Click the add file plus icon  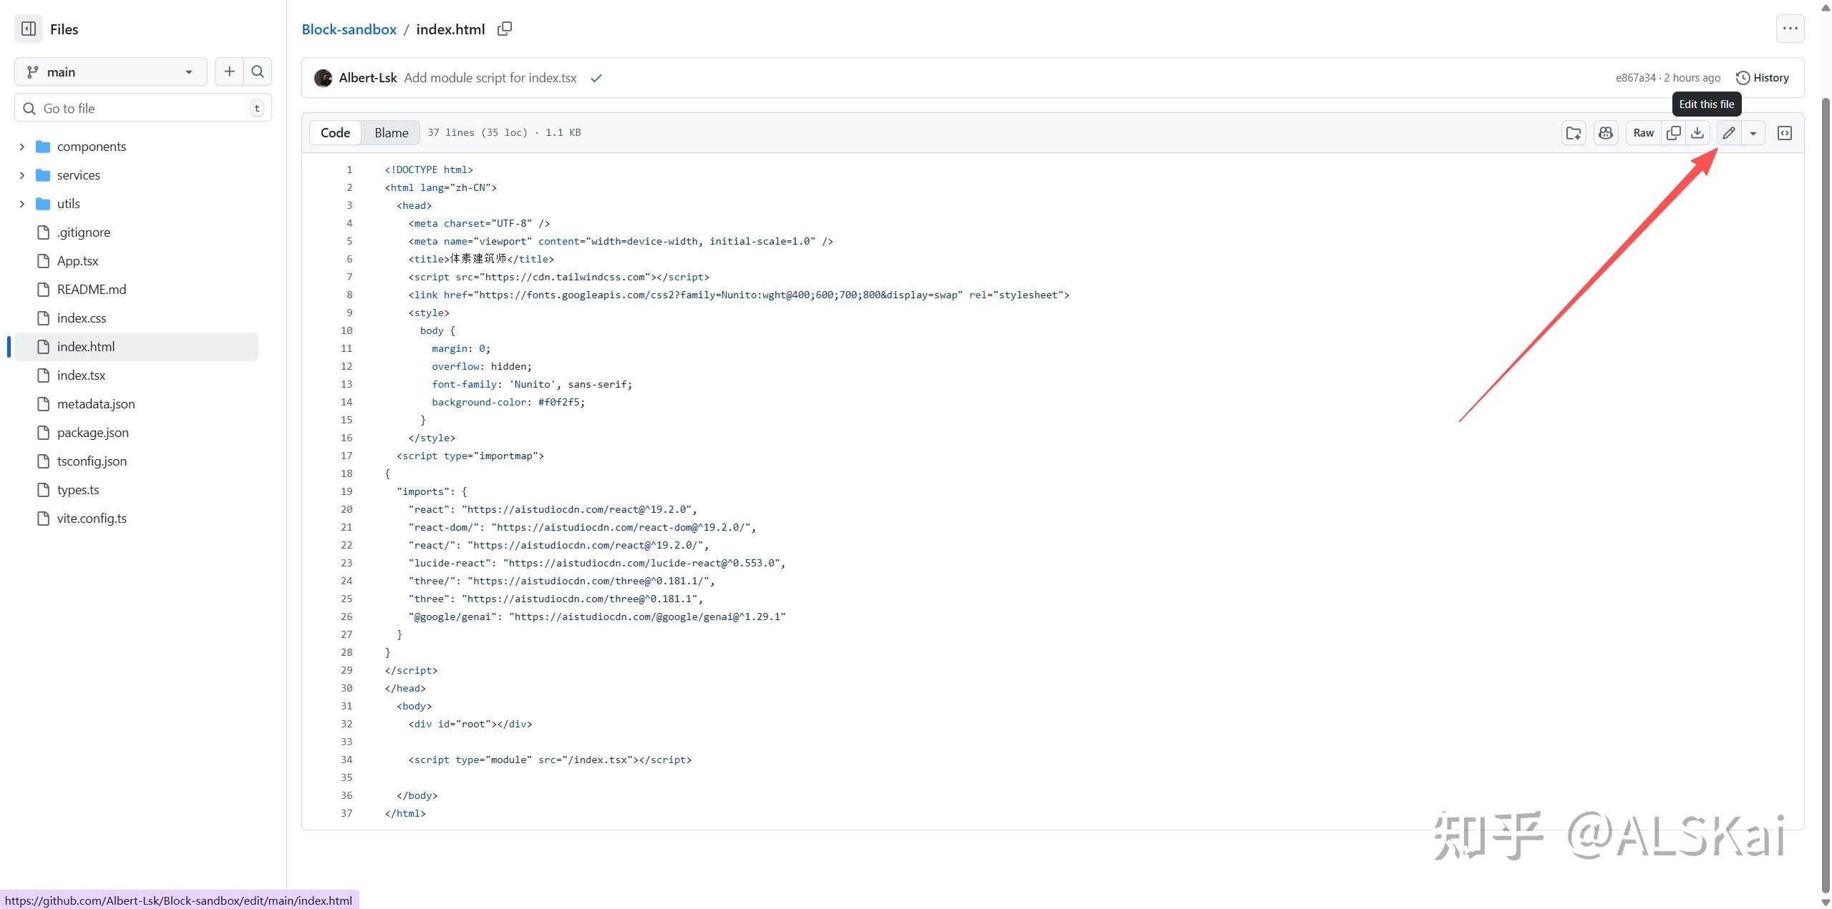point(229,72)
